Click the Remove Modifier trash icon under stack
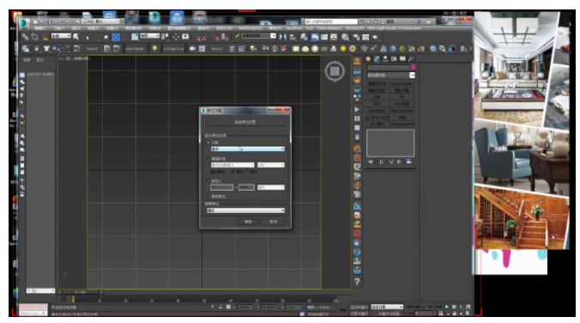This screenshot has width=580, height=323. click(x=399, y=161)
